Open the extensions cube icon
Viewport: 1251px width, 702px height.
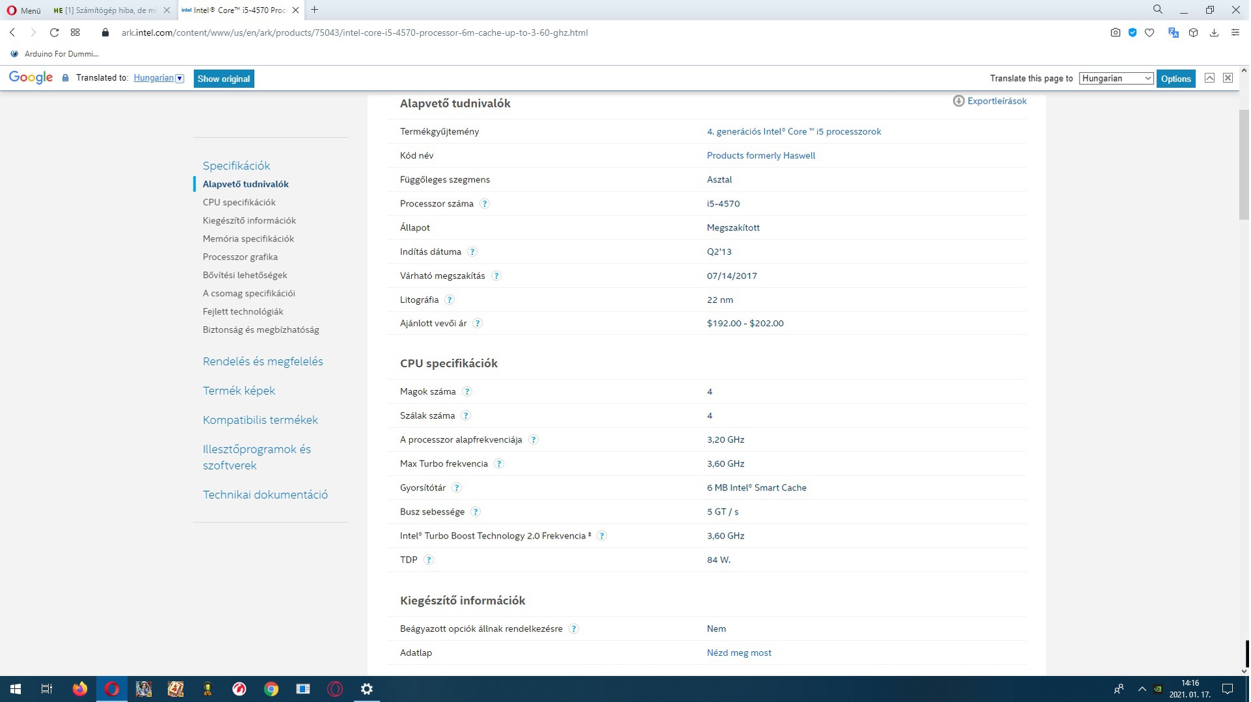pyautogui.click(x=1194, y=33)
